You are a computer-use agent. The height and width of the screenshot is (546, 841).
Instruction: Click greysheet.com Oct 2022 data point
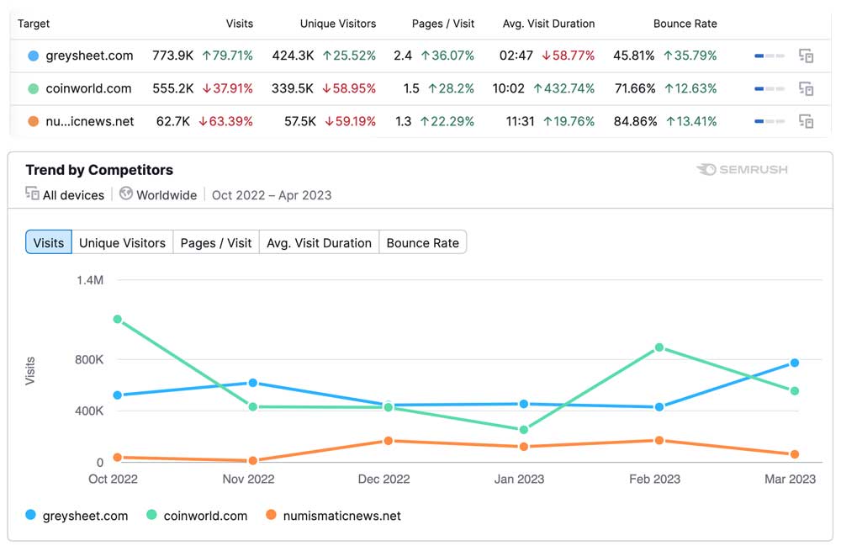tap(118, 395)
